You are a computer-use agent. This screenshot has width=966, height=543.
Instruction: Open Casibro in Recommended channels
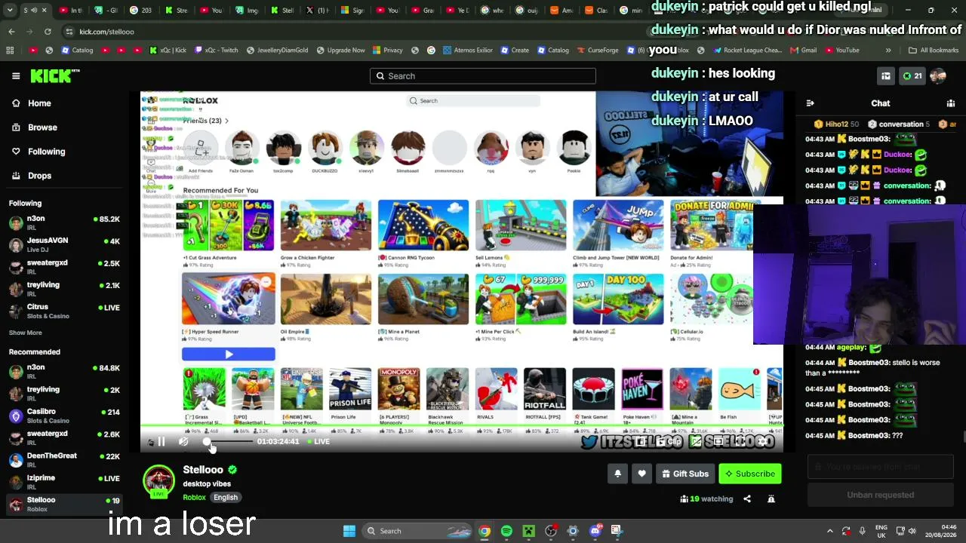coord(64,416)
